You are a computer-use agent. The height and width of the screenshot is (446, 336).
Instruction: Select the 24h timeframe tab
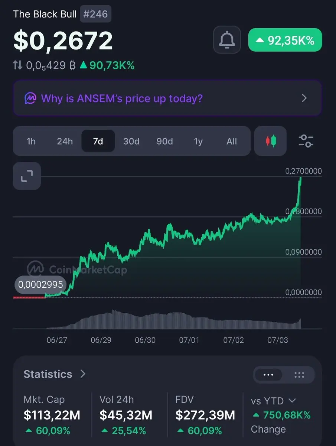(65, 141)
